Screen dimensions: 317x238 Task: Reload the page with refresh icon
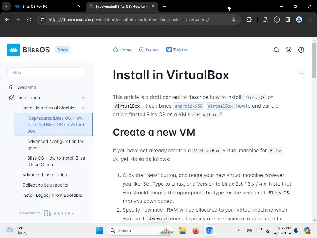click(29, 20)
